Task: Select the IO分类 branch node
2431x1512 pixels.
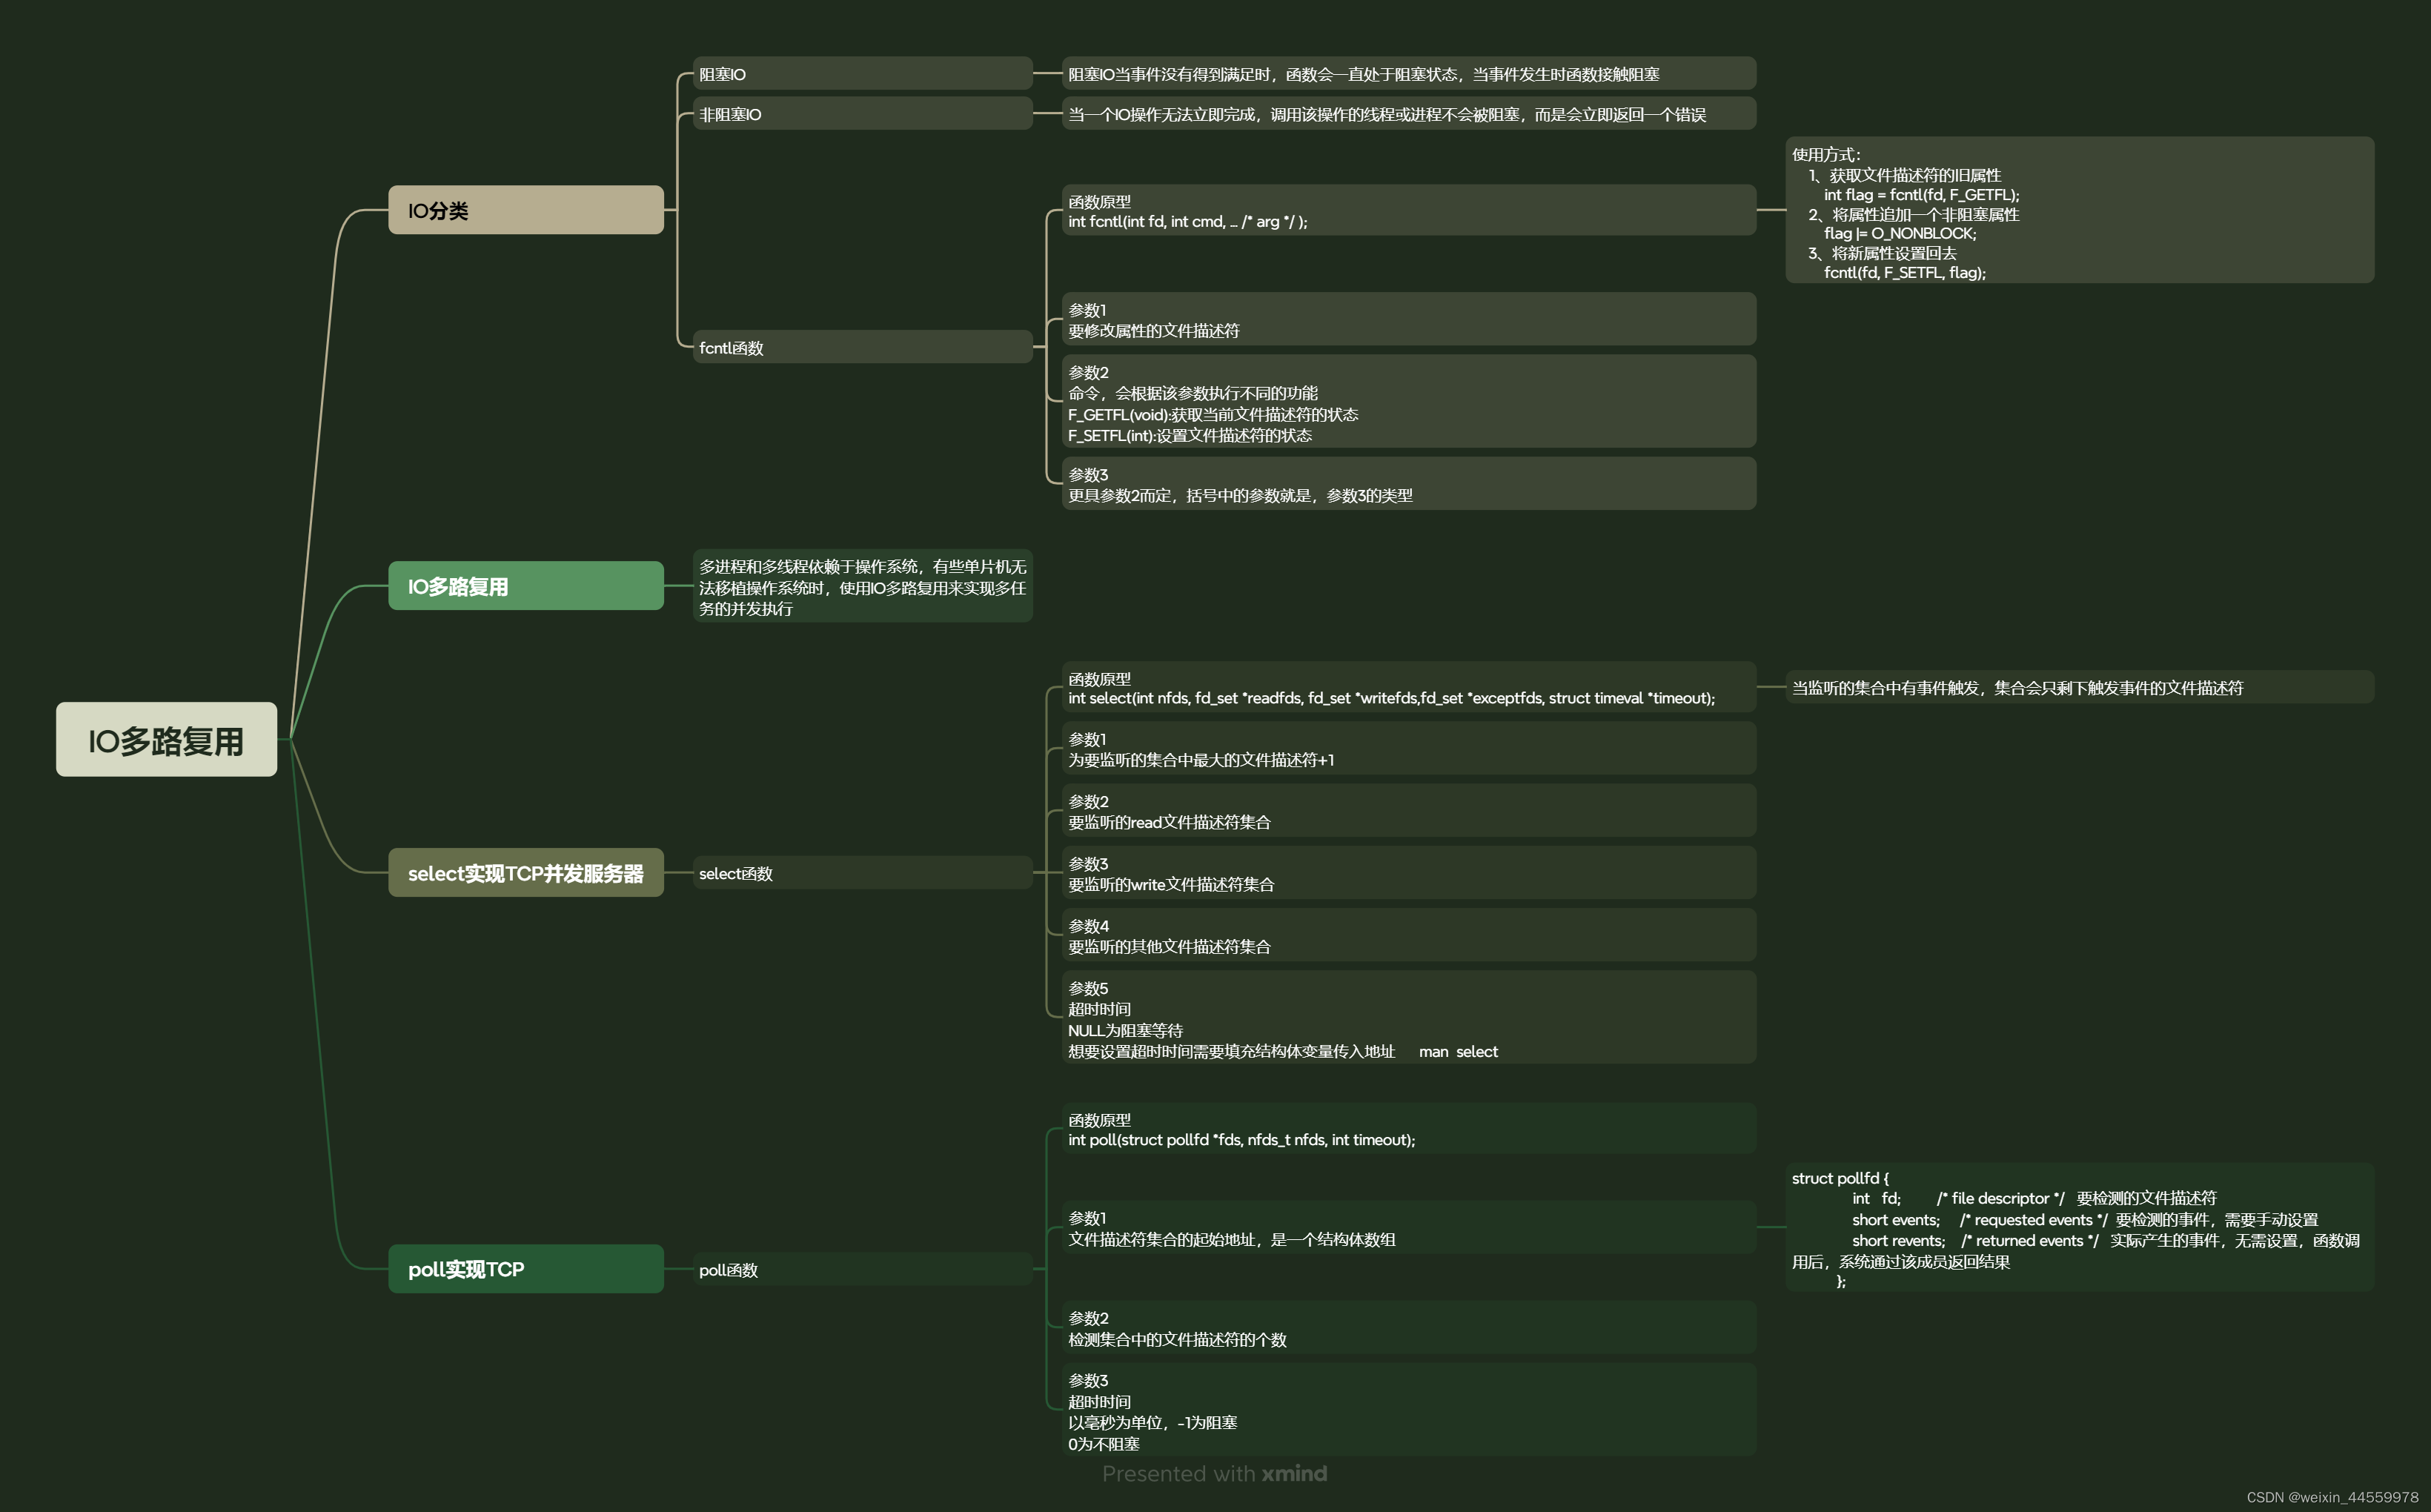Action: pyautogui.click(x=526, y=210)
